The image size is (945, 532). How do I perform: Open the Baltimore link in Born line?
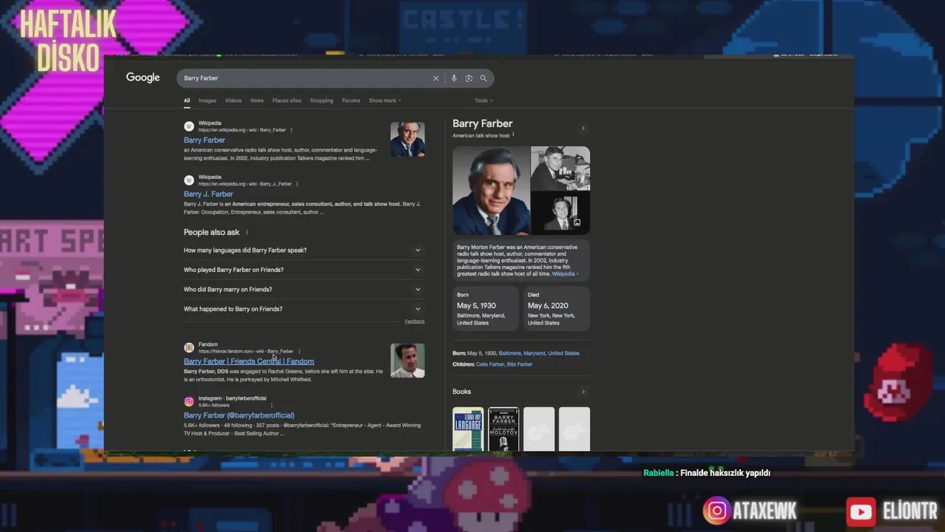coord(509,353)
